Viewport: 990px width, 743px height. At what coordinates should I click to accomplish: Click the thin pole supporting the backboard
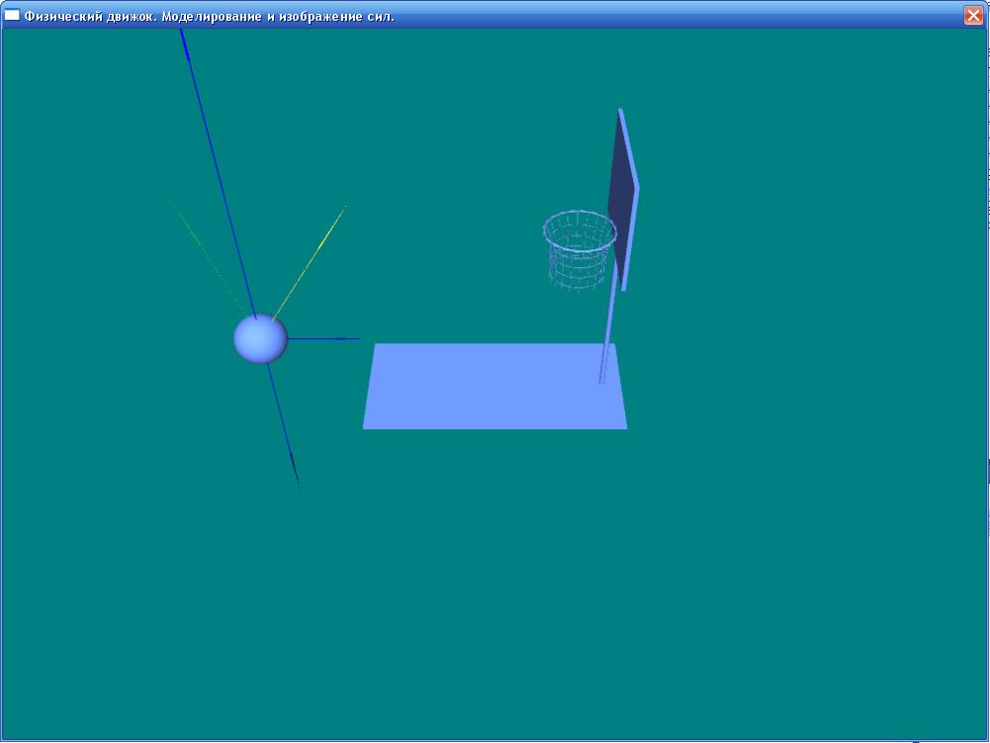606,323
